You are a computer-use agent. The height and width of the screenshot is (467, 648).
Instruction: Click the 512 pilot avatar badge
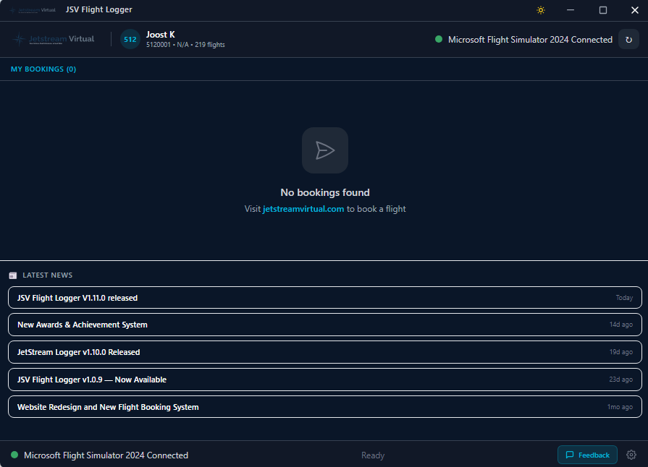pyautogui.click(x=130, y=39)
